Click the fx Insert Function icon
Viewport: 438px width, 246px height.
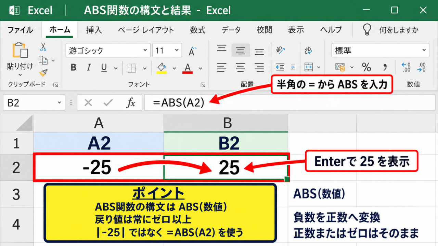131,102
